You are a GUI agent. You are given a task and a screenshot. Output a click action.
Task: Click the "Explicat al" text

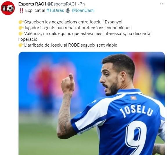click(35, 10)
